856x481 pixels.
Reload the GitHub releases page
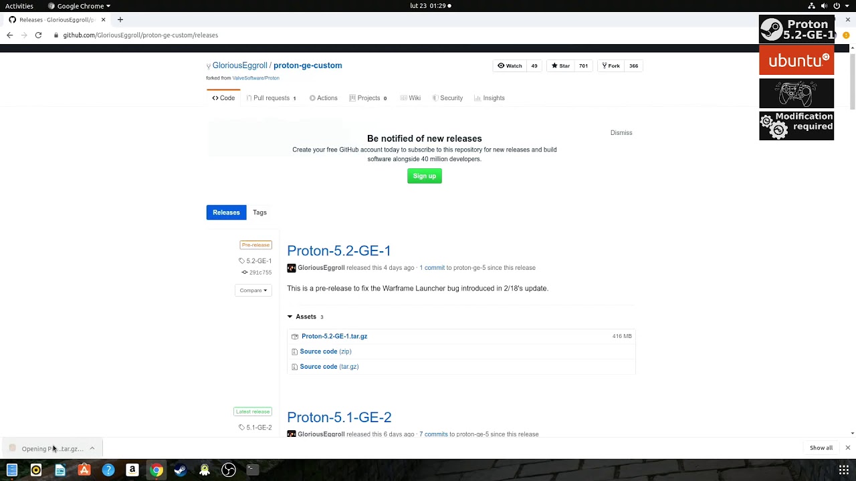point(38,35)
